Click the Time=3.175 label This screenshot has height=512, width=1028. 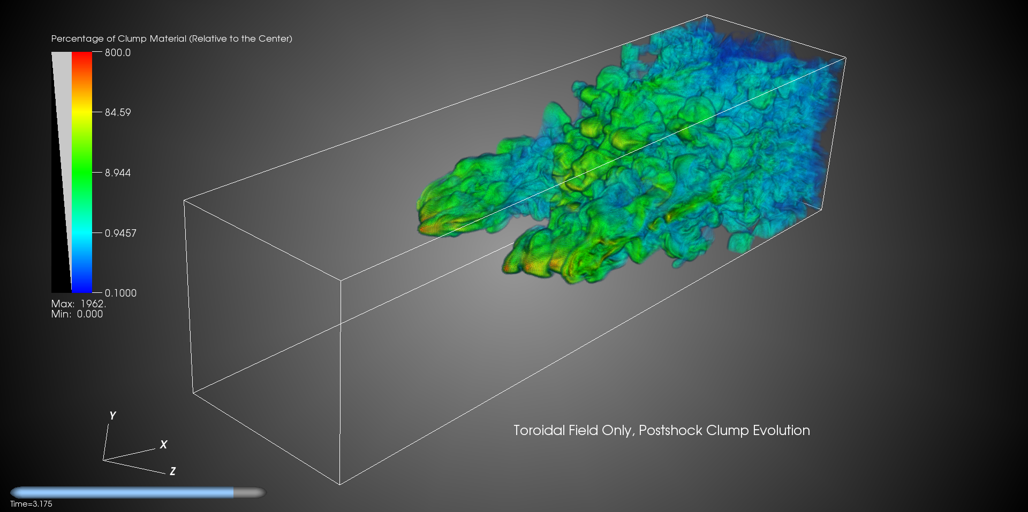point(31,504)
